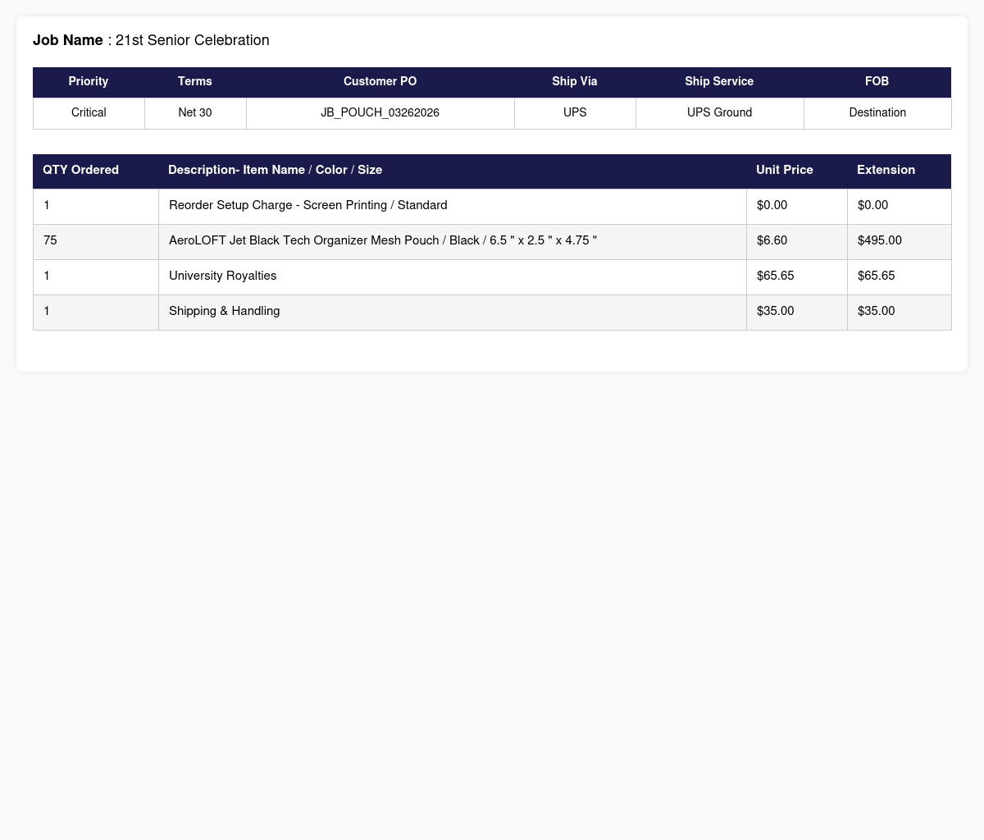Select quantity 1 in Shipping & Handling row

(96, 313)
